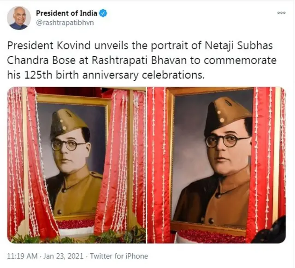The width and height of the screenshot is (295, 268).
Task: Click the cap in the left portrait
Action: (67, 123)
